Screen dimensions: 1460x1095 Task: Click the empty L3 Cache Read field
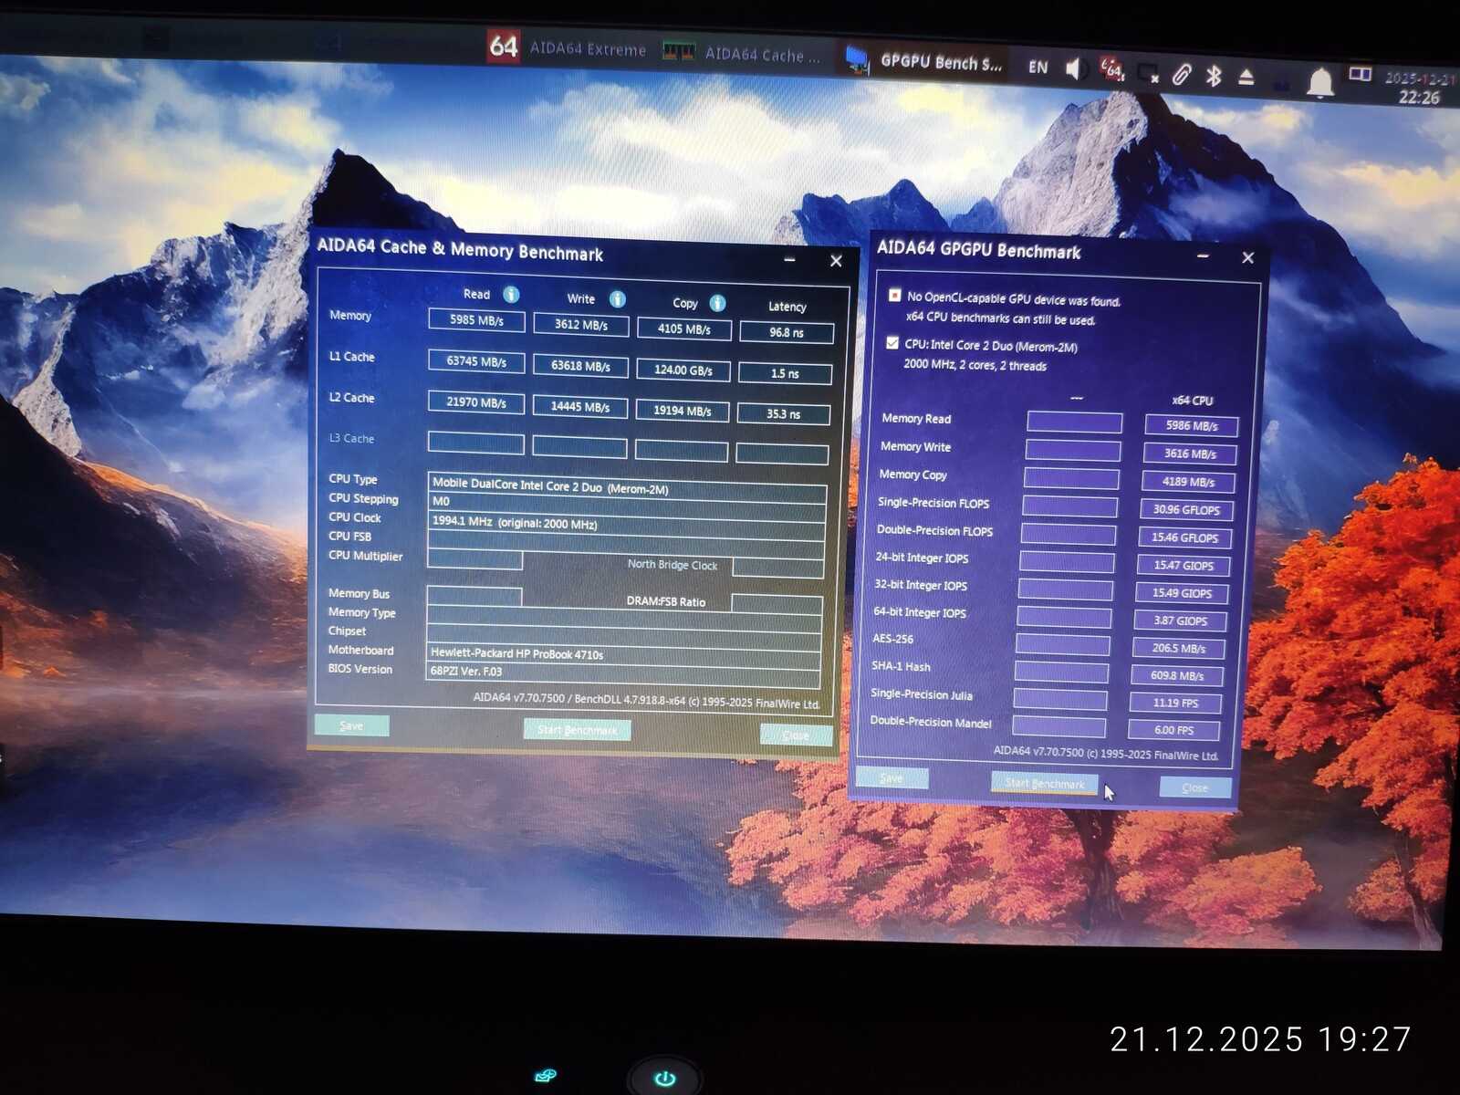(x=475, y=443)
